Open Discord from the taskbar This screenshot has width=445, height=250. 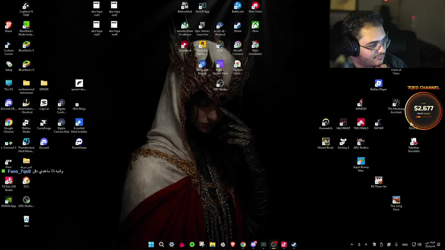(x=253, y=244)
